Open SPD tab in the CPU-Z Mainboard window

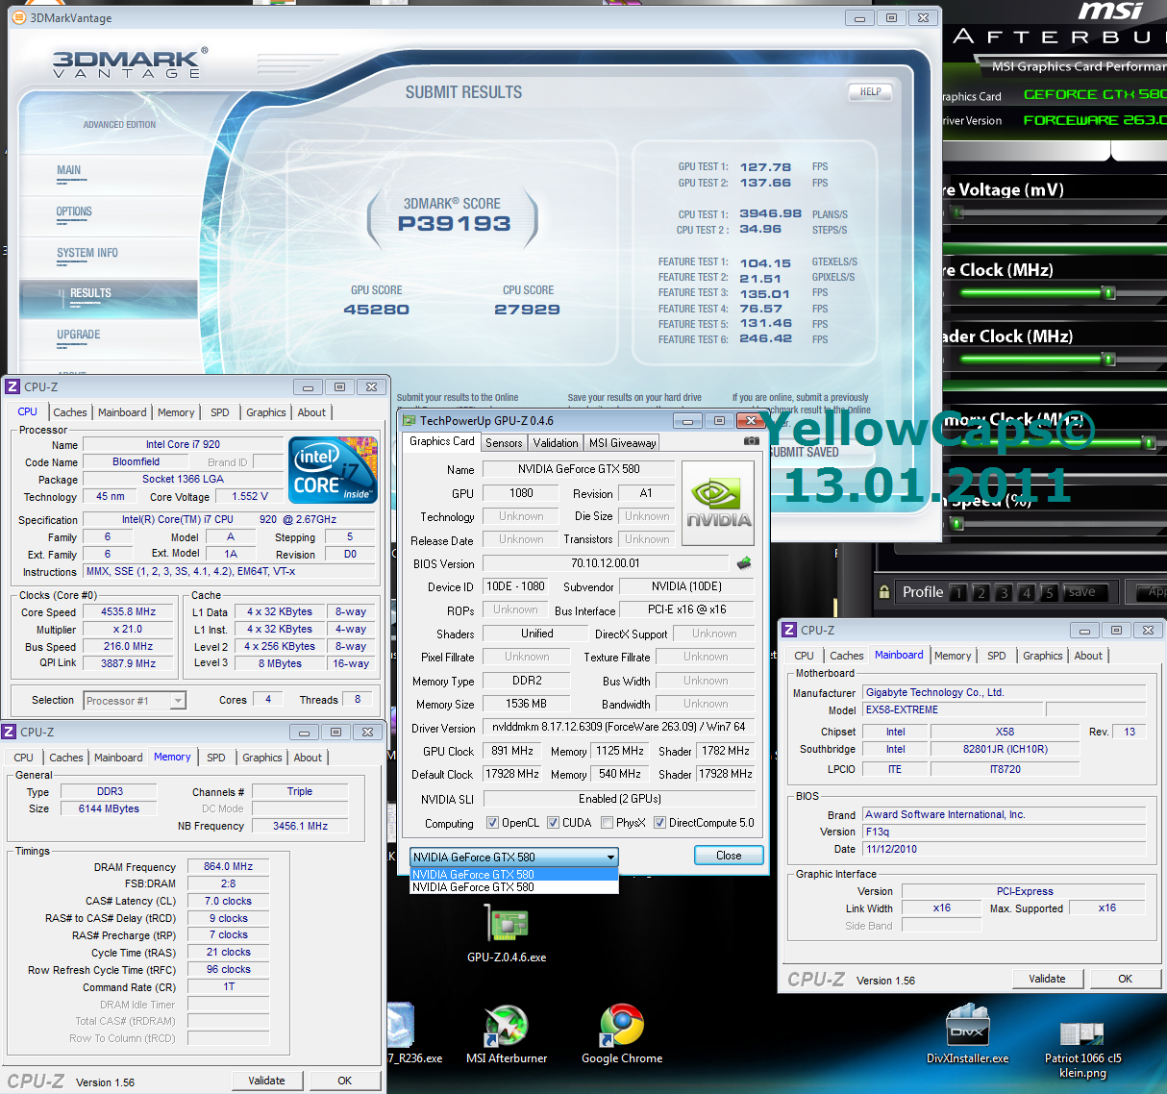[x=997, y=656]
